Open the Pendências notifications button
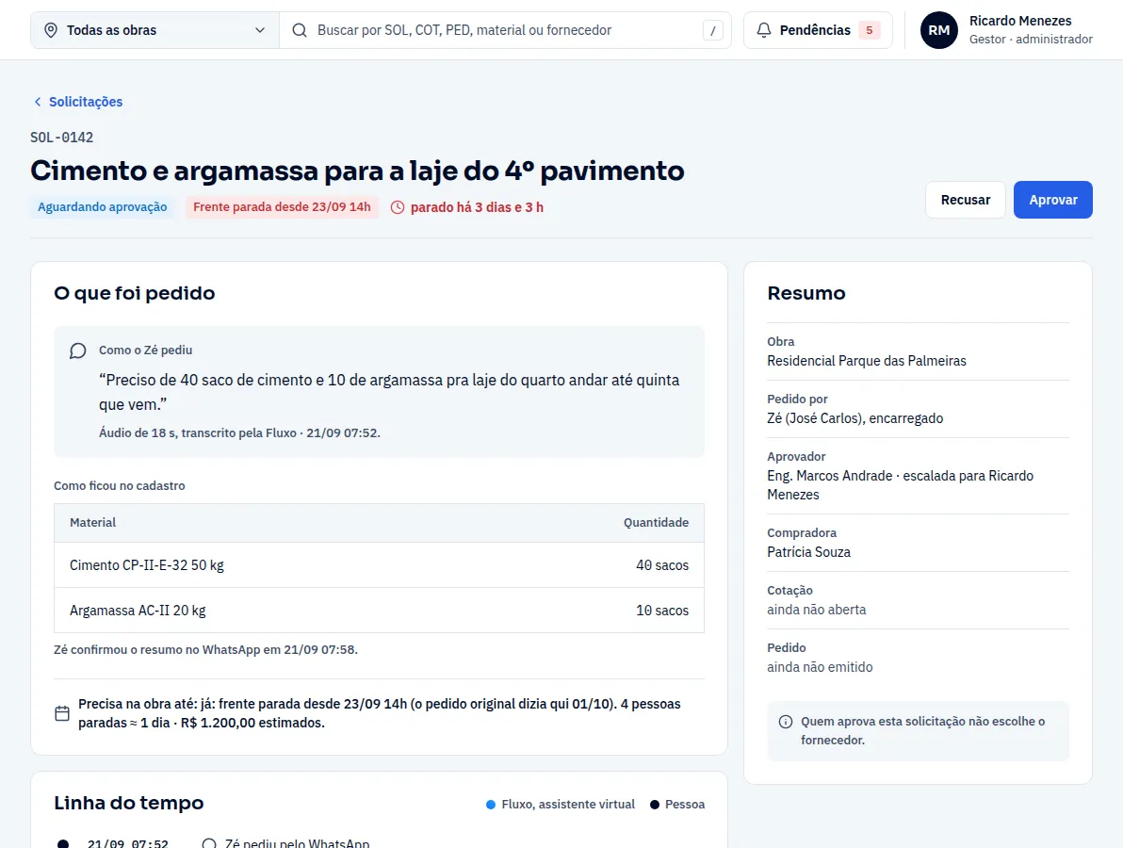The height and width of the screenshot is (848, 1123). (818, 30)
